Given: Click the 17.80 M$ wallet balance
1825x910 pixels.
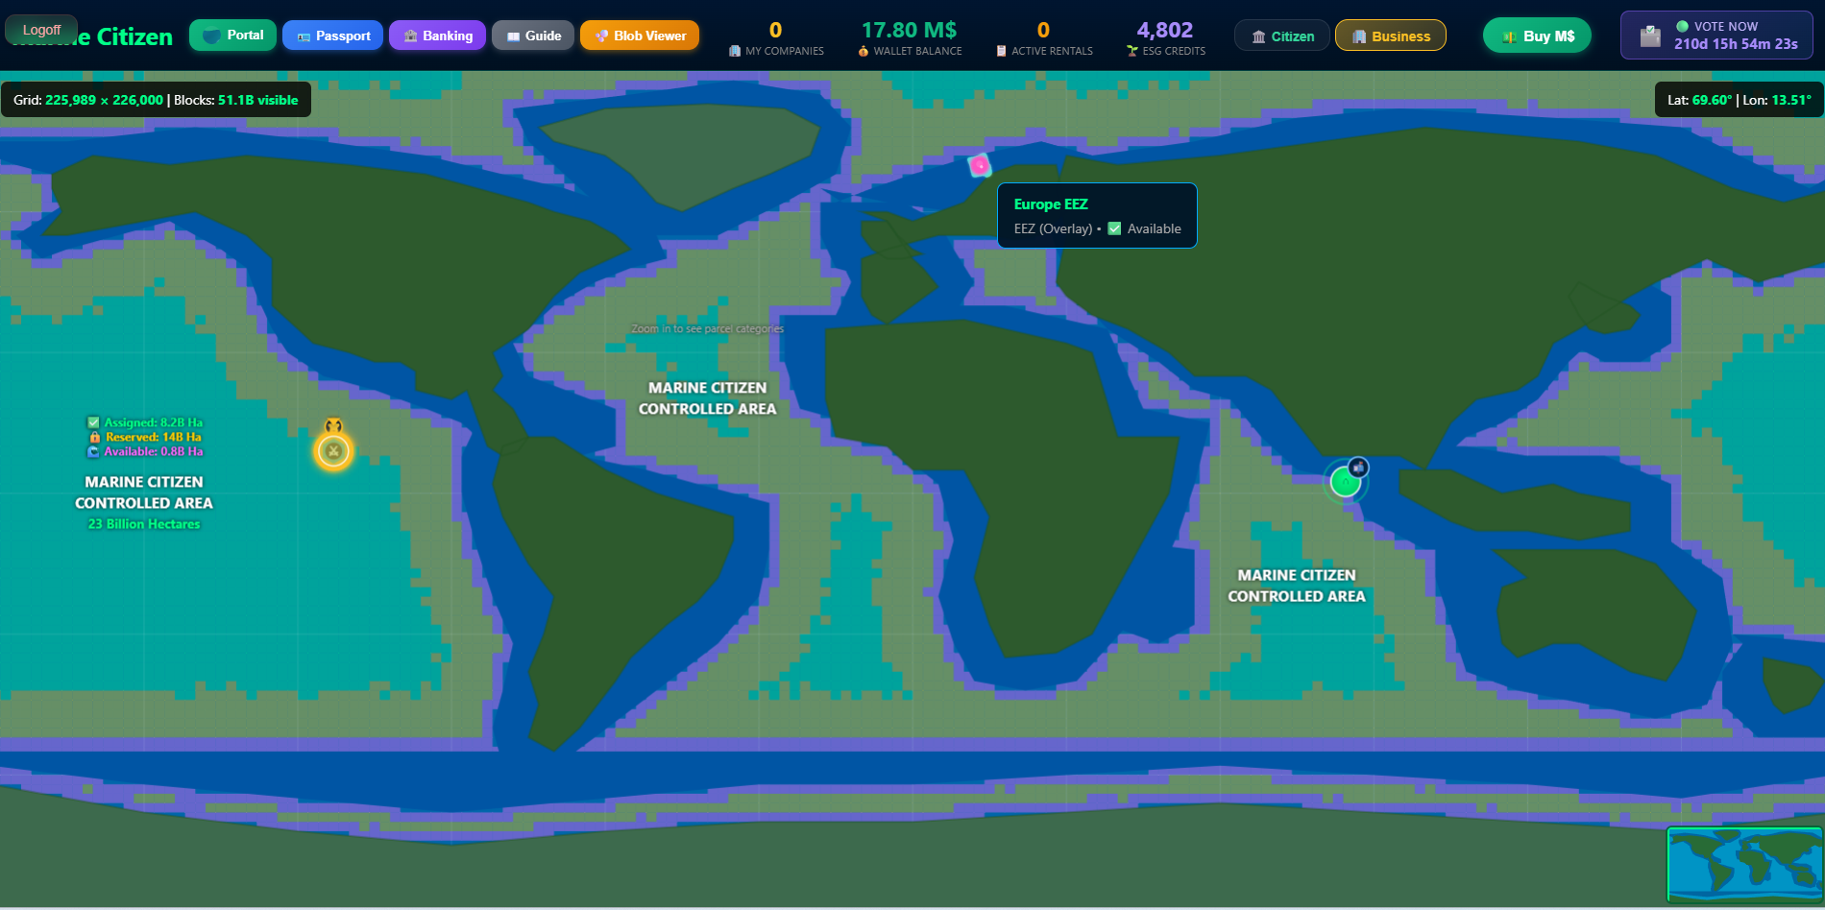Looking at the screenshot, I should 909,31.
